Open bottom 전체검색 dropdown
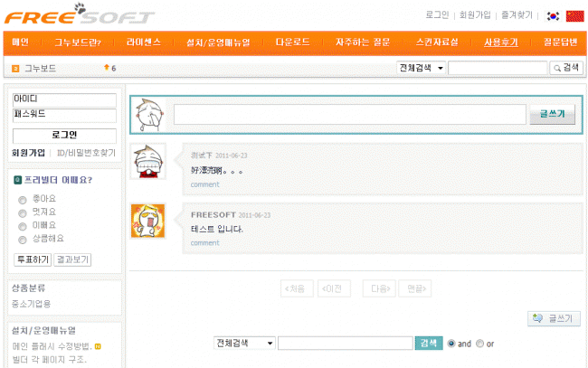Screen dimensions: 588x368 click(x=244, y=343)
